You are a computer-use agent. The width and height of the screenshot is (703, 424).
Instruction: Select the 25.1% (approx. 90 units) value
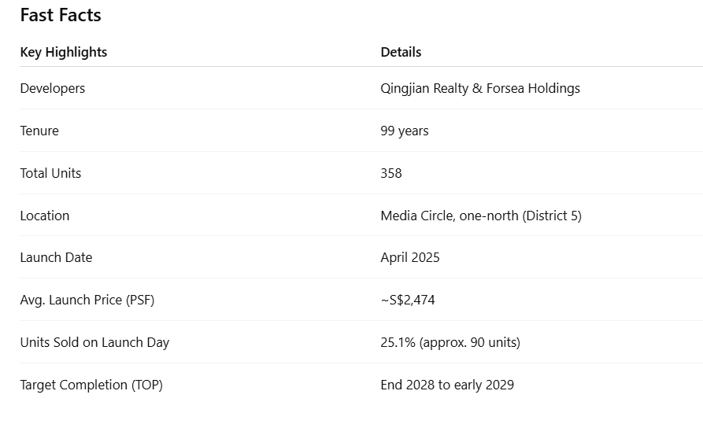(450, 342)
